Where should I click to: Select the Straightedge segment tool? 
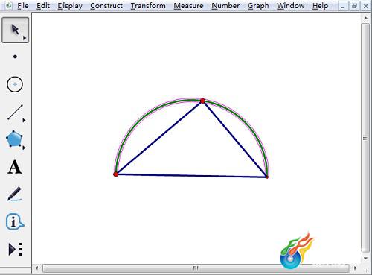click(x=15, y=113)
